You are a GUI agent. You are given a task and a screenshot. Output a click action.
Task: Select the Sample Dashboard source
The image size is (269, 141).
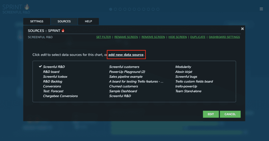(x=123, y=91)
